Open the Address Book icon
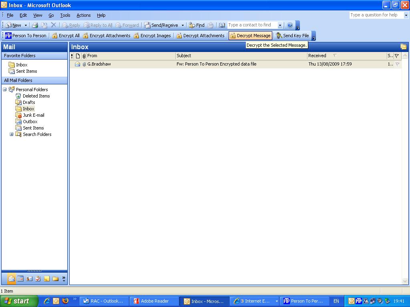Image resolution: width=410 pixels, height=307 pixels. [x=222, y=25]
